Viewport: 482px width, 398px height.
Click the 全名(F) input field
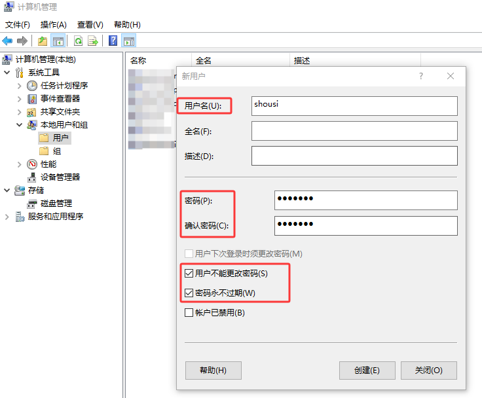point(354,131)
